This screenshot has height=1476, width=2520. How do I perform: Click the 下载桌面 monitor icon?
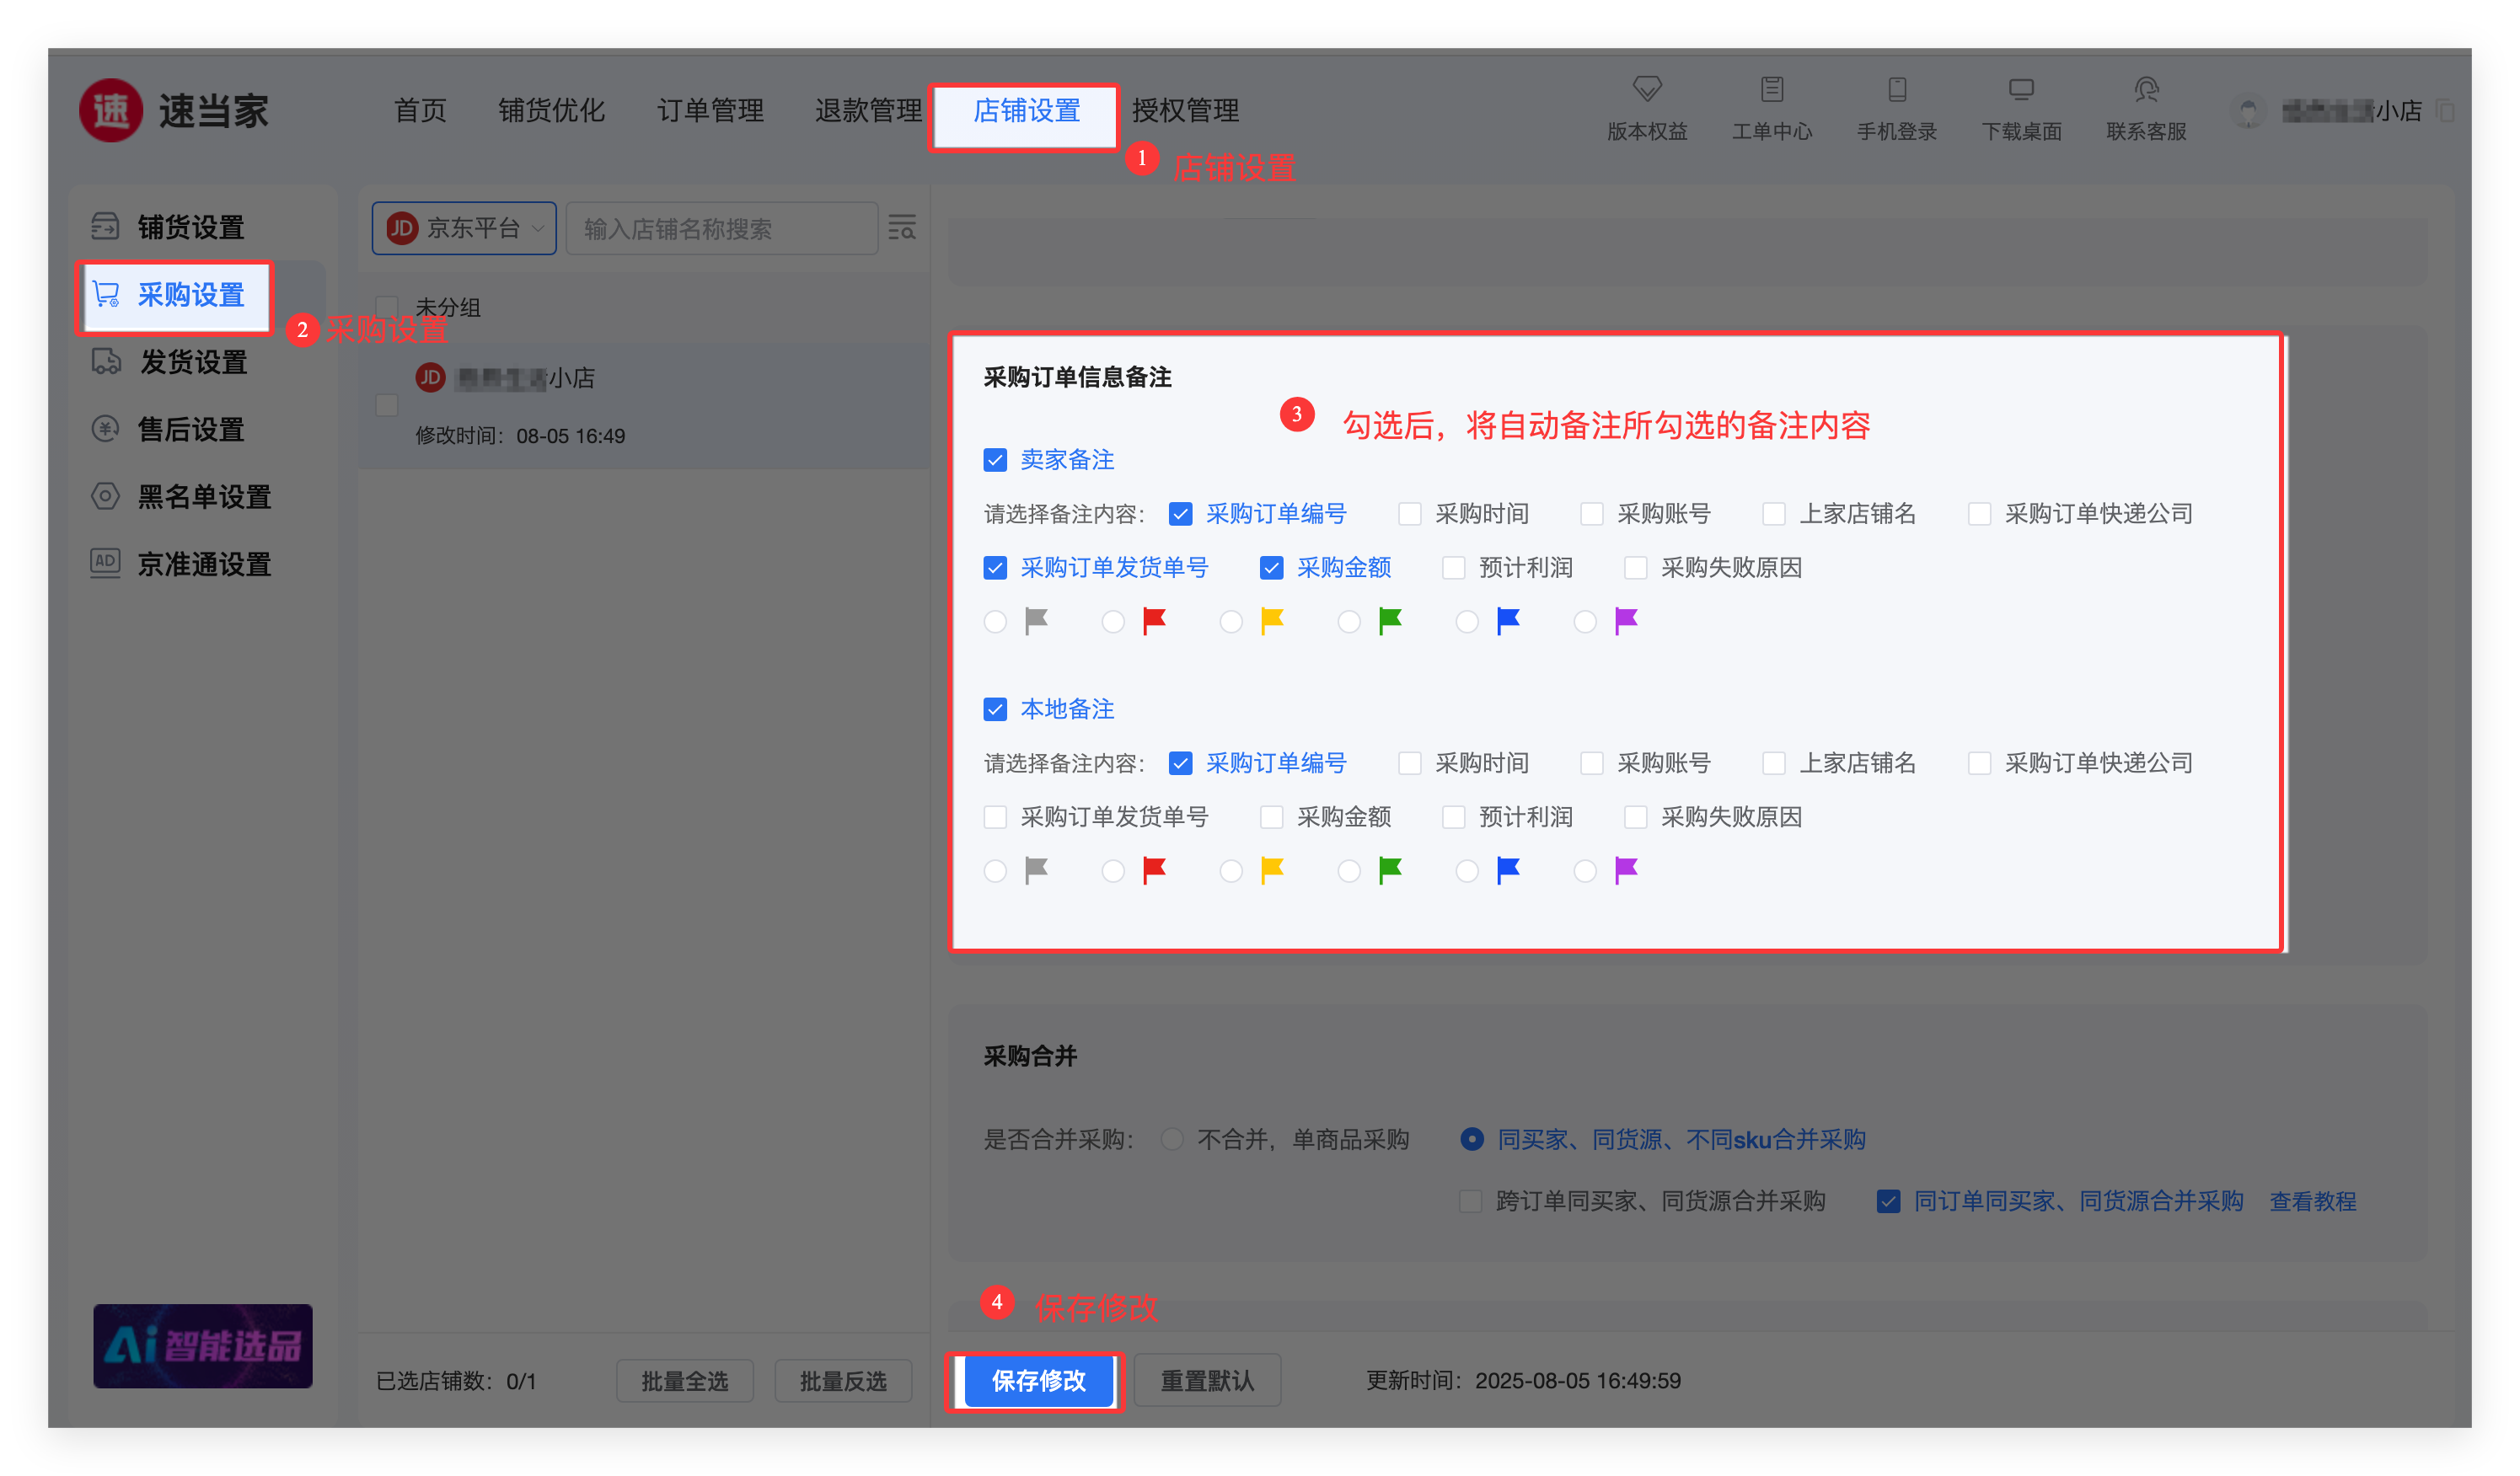pos(2021,90)
